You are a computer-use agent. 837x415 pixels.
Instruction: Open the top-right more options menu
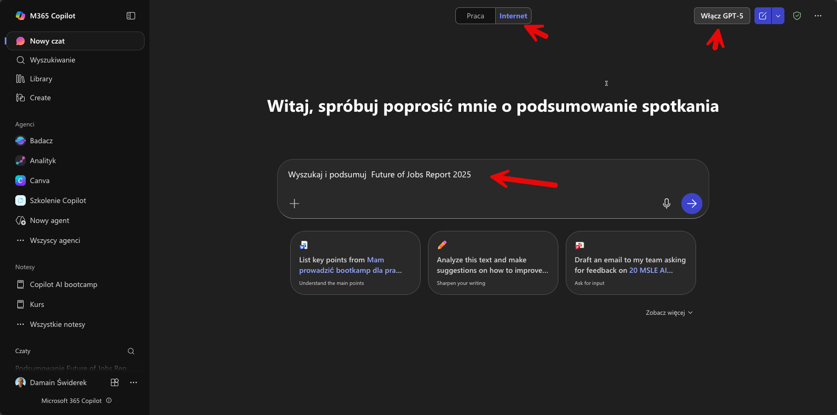818,16
